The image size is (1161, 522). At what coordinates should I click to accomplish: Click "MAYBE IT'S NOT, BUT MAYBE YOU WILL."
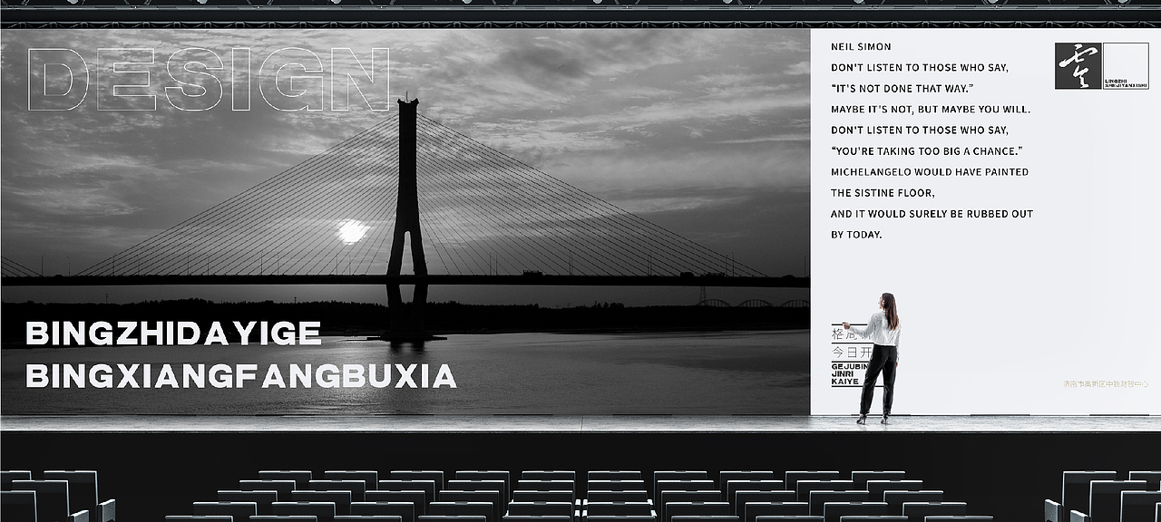tap(931, 109)
